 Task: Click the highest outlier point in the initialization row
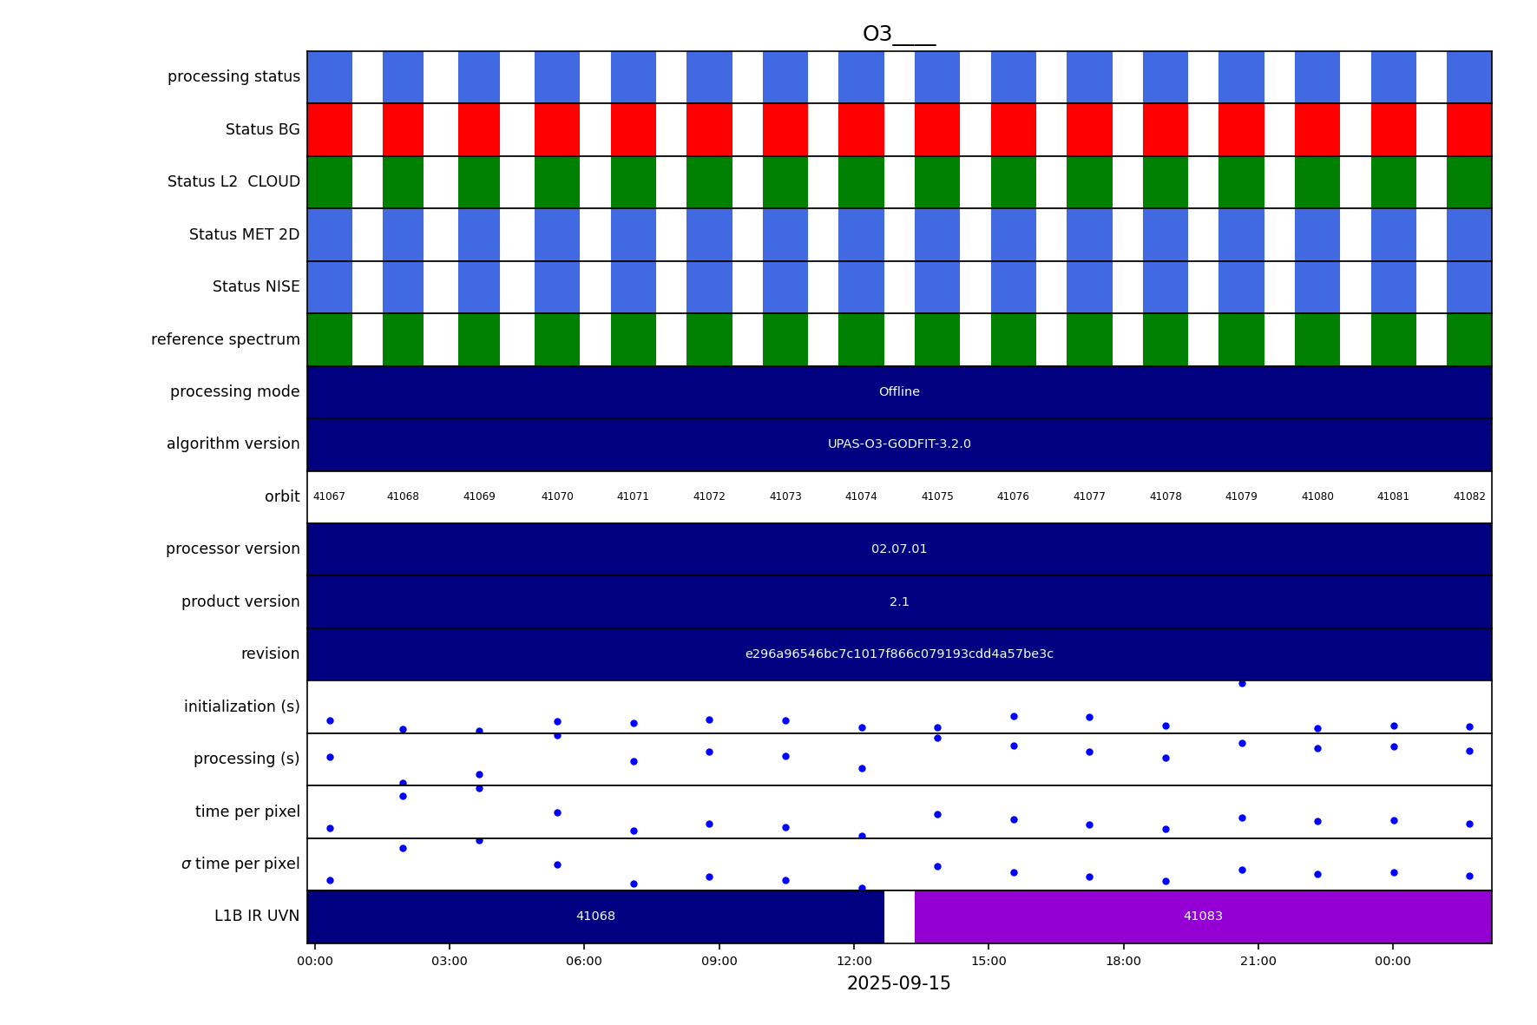point(1241,684)
